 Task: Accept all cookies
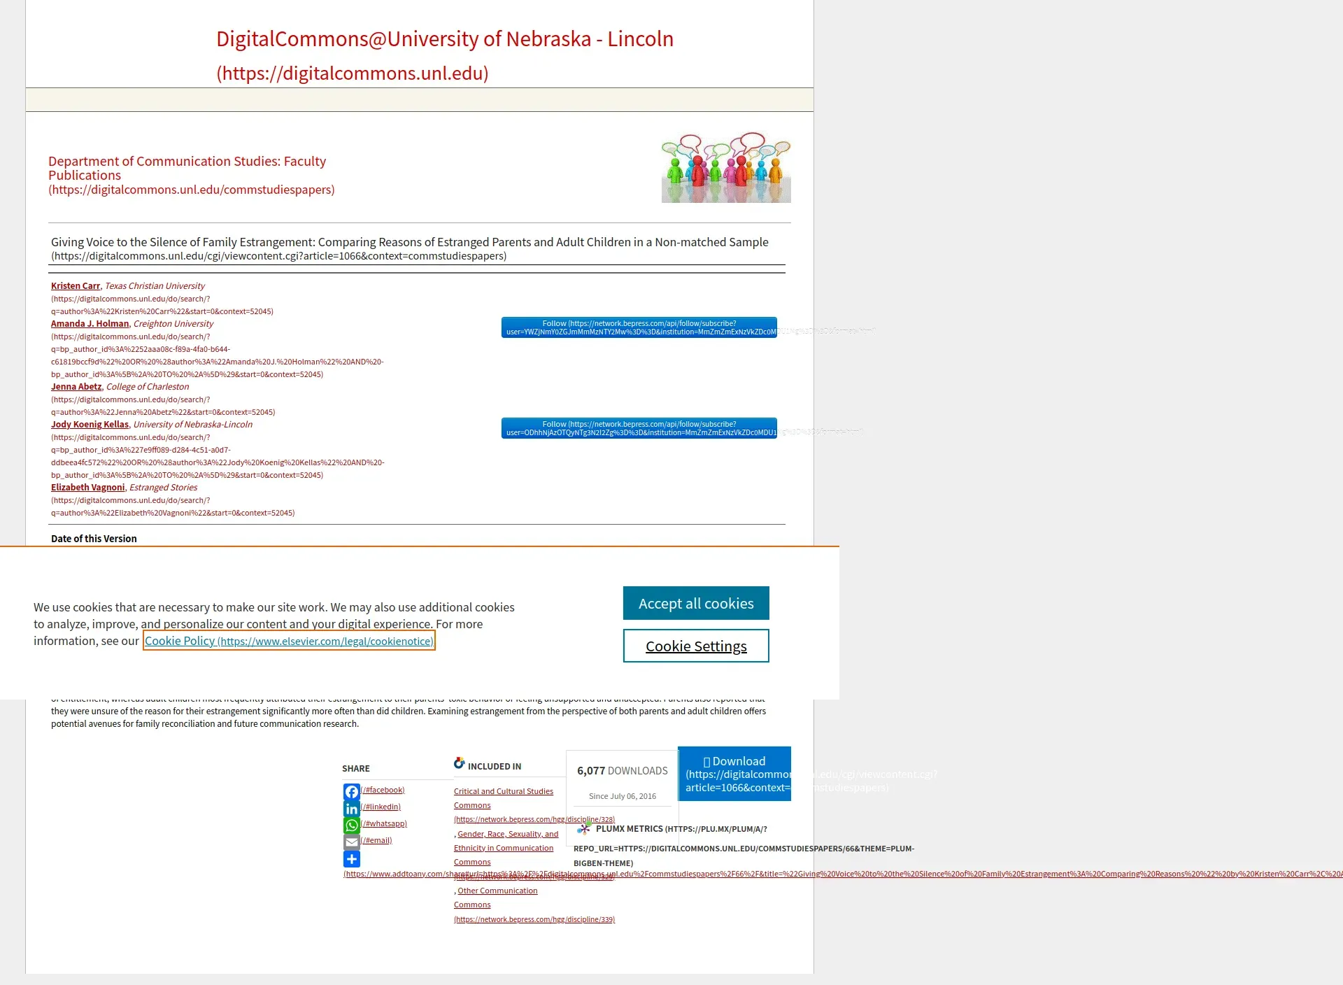pyautogui.click(x=696, y=603)
